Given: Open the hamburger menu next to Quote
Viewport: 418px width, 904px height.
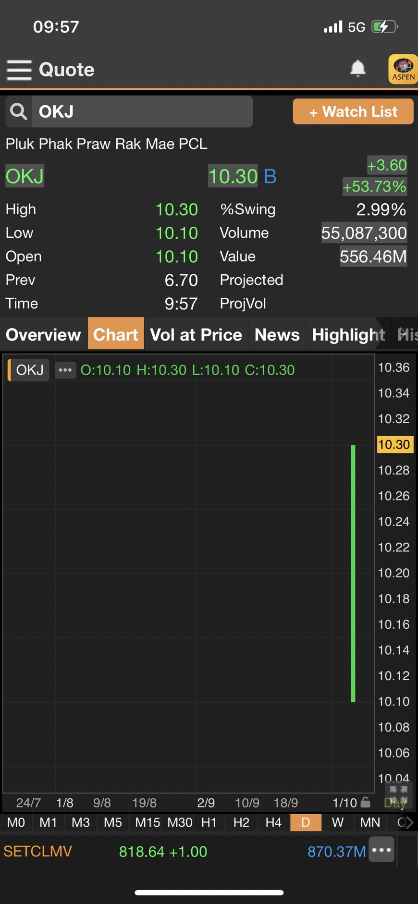Looking at the screenshot, I should [19, 70].
